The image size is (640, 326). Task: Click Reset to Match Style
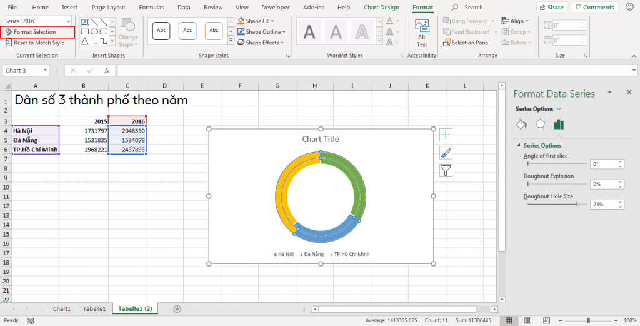coord(39,43)
